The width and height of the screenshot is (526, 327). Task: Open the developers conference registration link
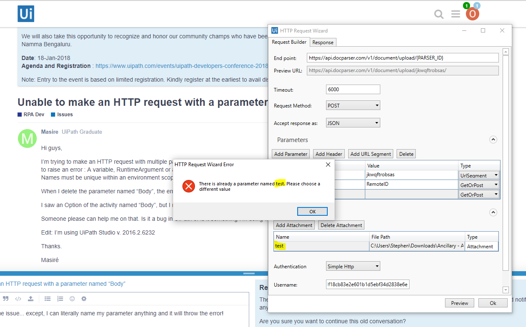click(182, 66)
